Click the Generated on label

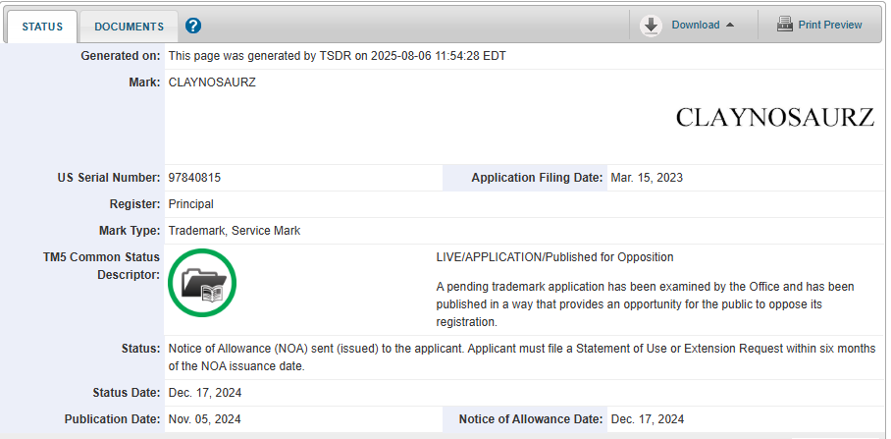point(121,56)
